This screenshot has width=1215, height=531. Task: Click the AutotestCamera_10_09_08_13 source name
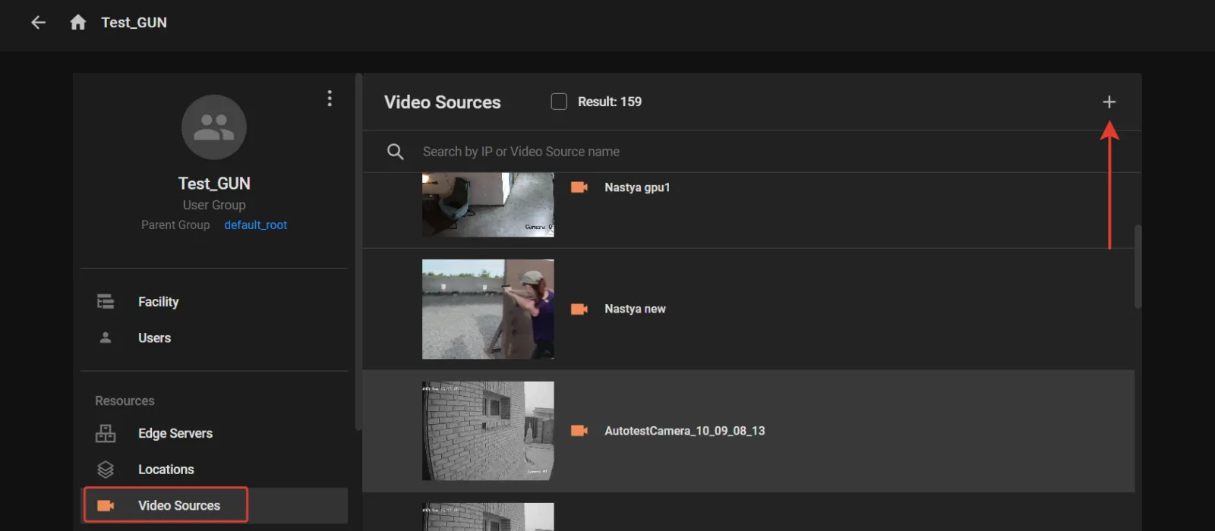click(x=684, y=431)
